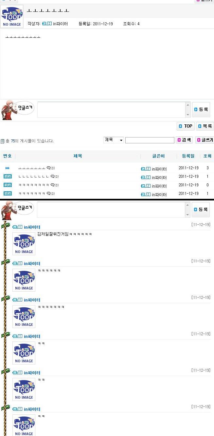This screenshot has width=214, height=436.
Task: Sort by the 조회 column header
Action: click(x=207, y=156)
